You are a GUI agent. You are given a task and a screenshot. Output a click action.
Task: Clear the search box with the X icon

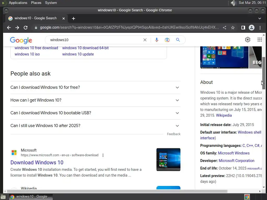click(145, 40)
